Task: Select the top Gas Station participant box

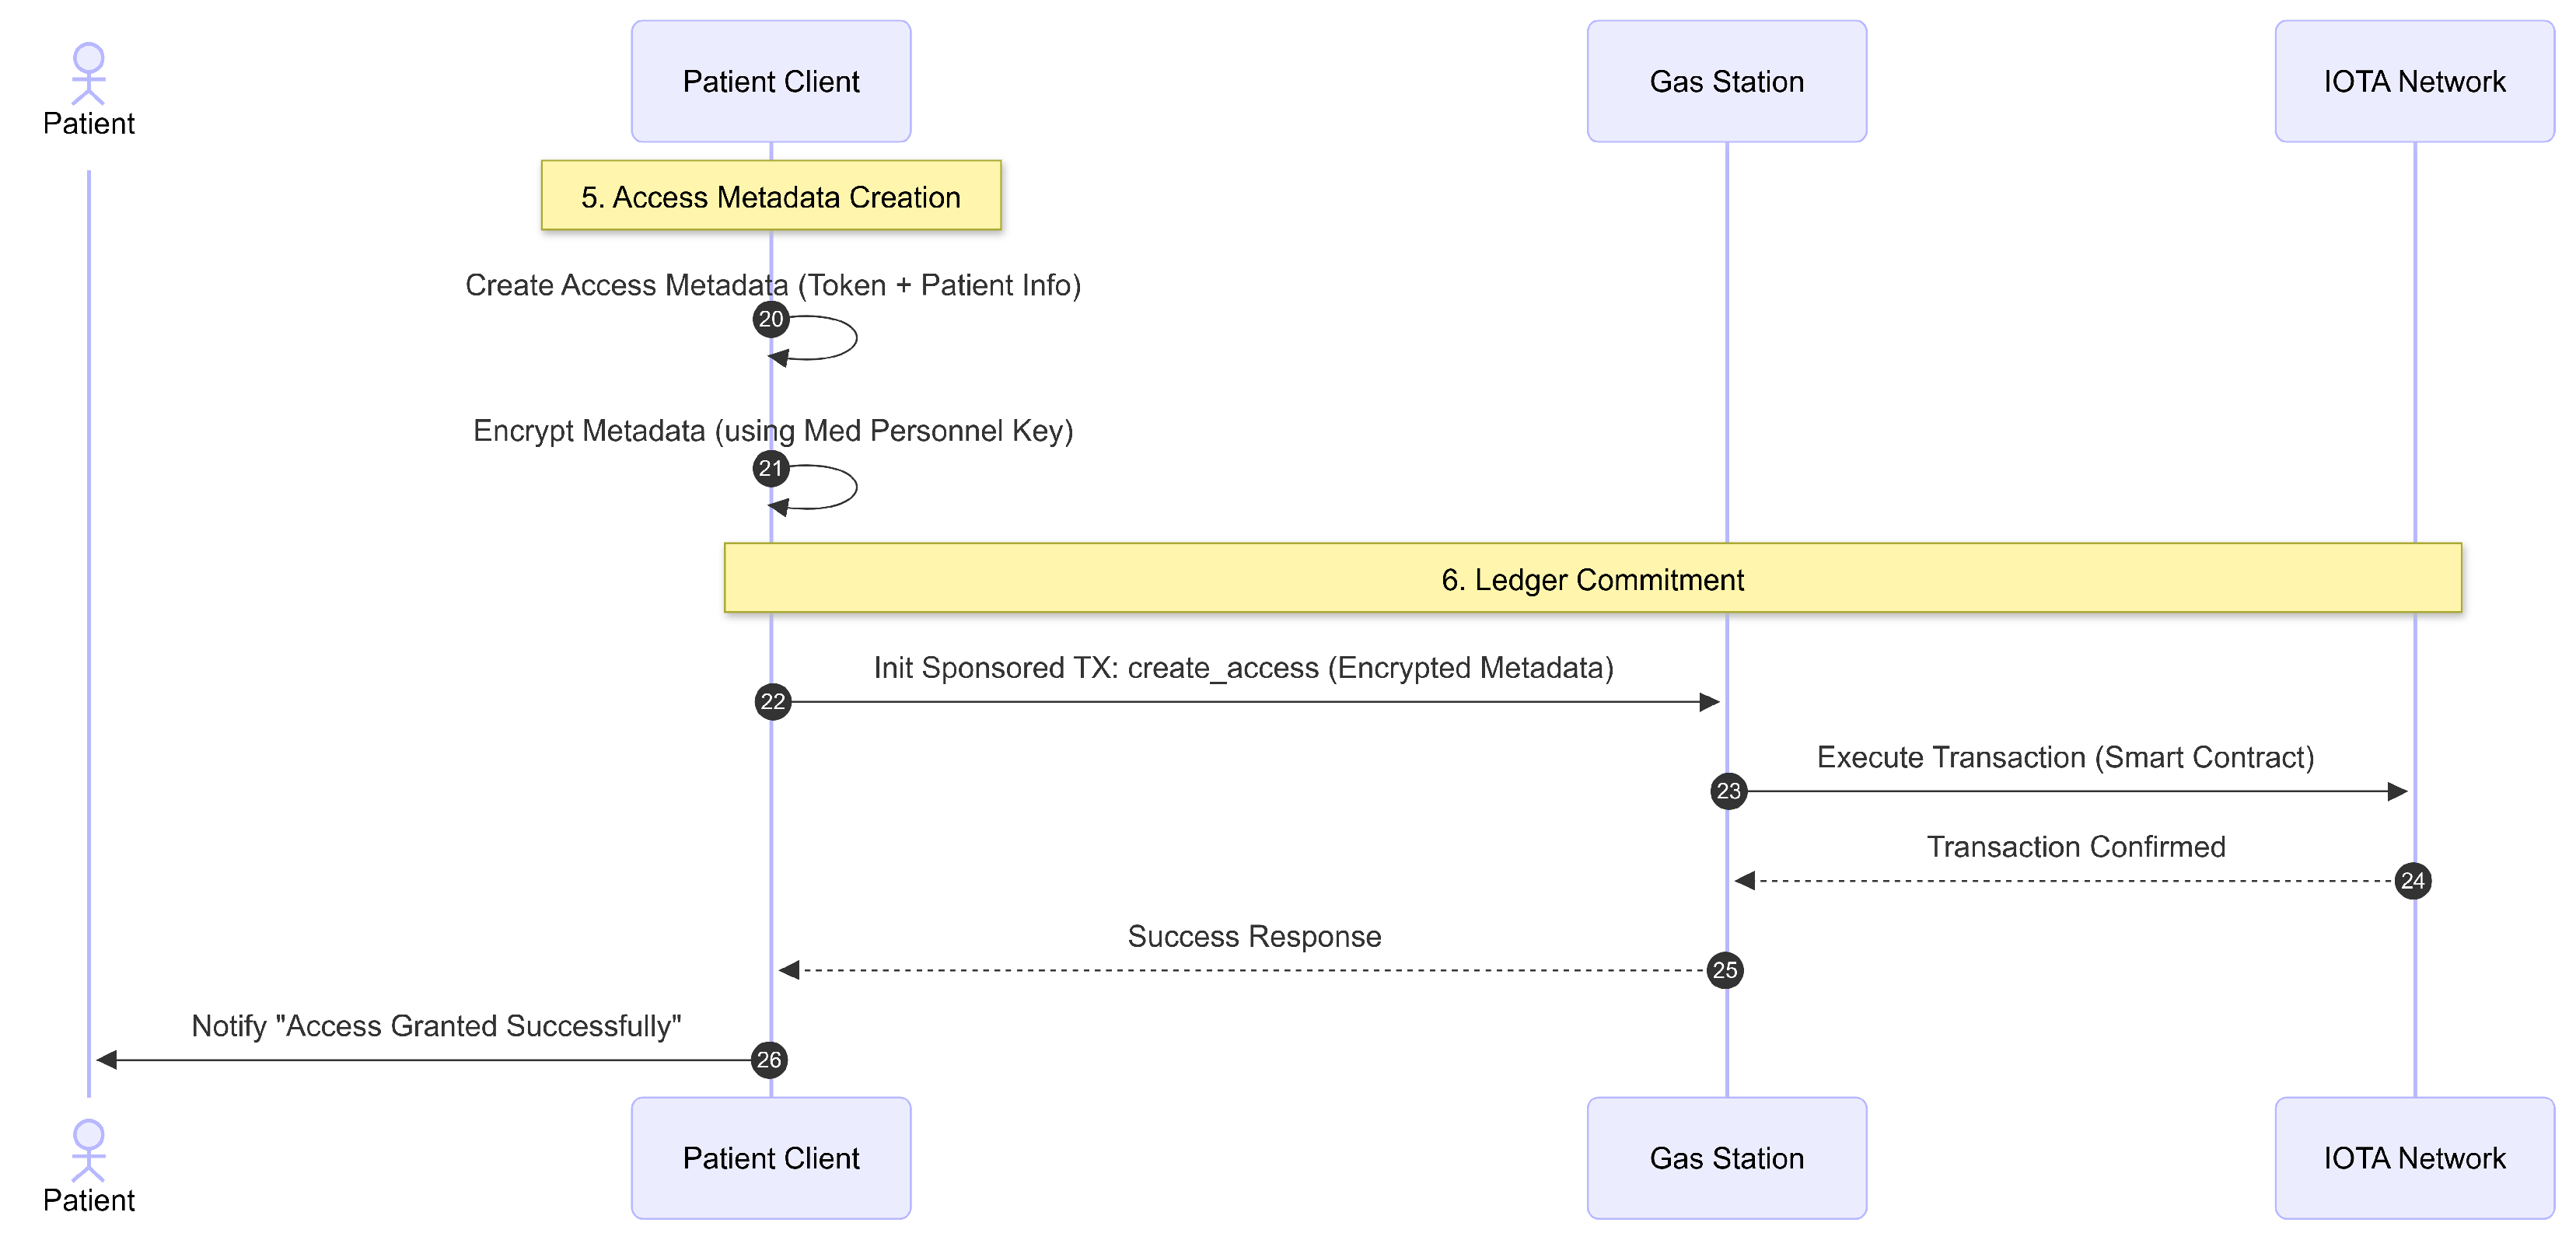Action: 1726,81
